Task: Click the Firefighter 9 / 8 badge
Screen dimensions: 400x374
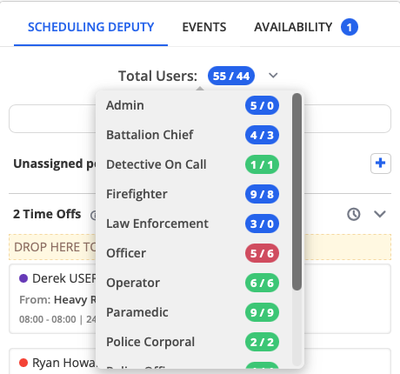Action: 262,194
